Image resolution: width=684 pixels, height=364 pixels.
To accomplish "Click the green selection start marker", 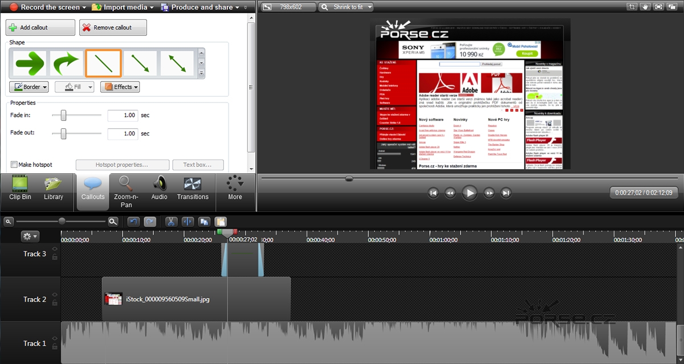I will (x=219, y=231).
